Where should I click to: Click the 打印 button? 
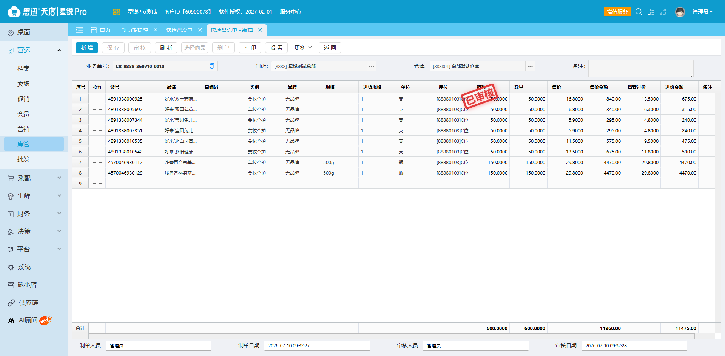click(x=250, y=48)
